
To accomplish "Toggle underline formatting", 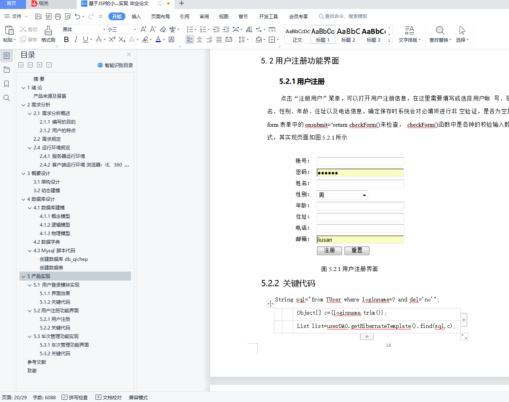I will (x=85, y=39).
